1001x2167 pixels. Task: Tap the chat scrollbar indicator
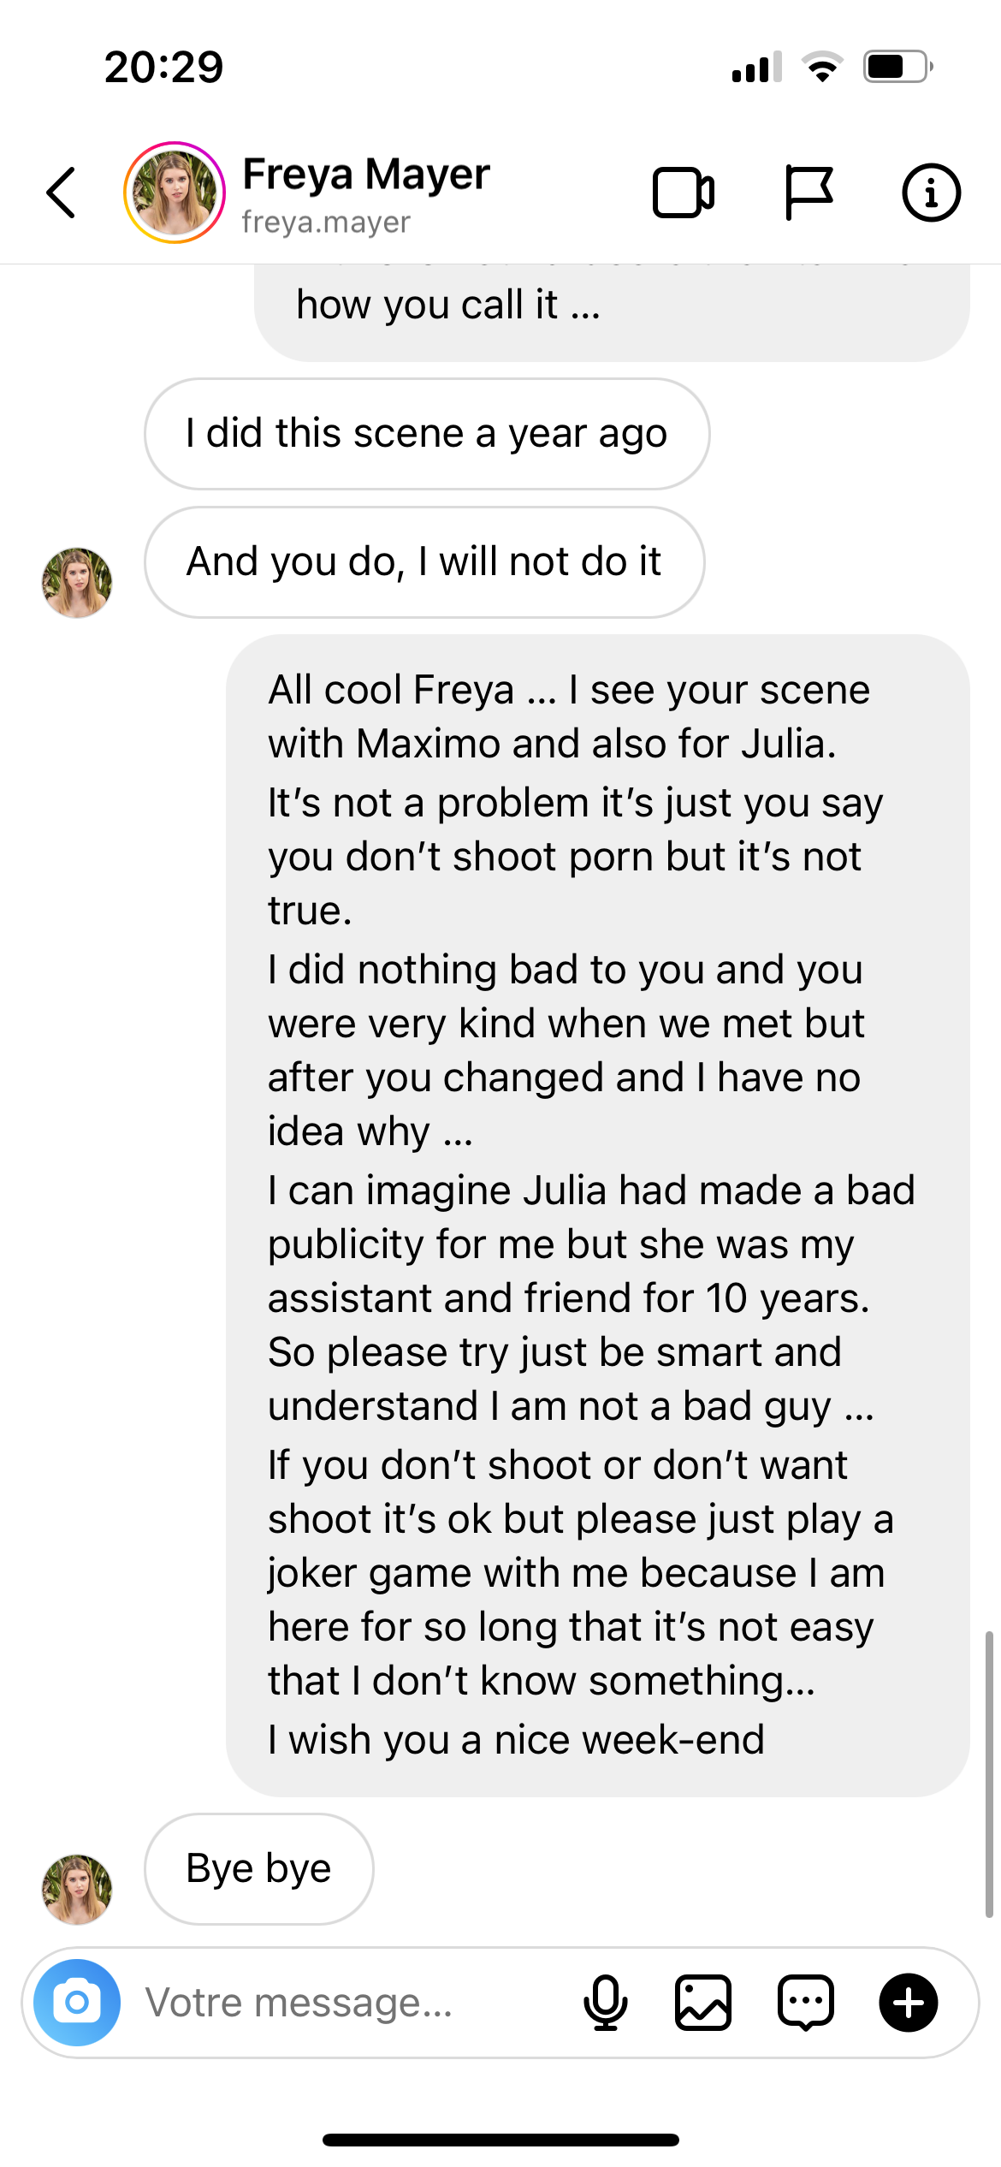989,1774
